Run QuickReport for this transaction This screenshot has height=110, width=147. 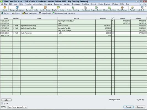click(45, 13)
